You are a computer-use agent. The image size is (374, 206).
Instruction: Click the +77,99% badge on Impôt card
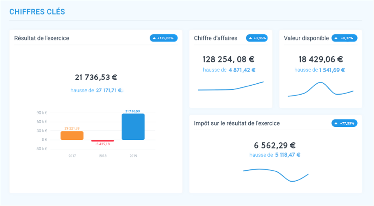point(344,123)
